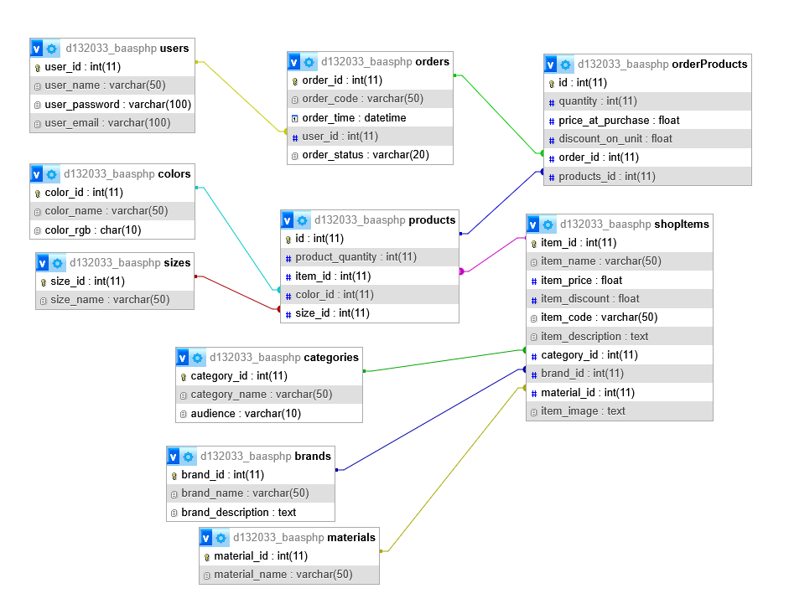Click the magenta relation dot beside products item_id
This screenshot has height=604, width=789.
(x=461, y=271)
